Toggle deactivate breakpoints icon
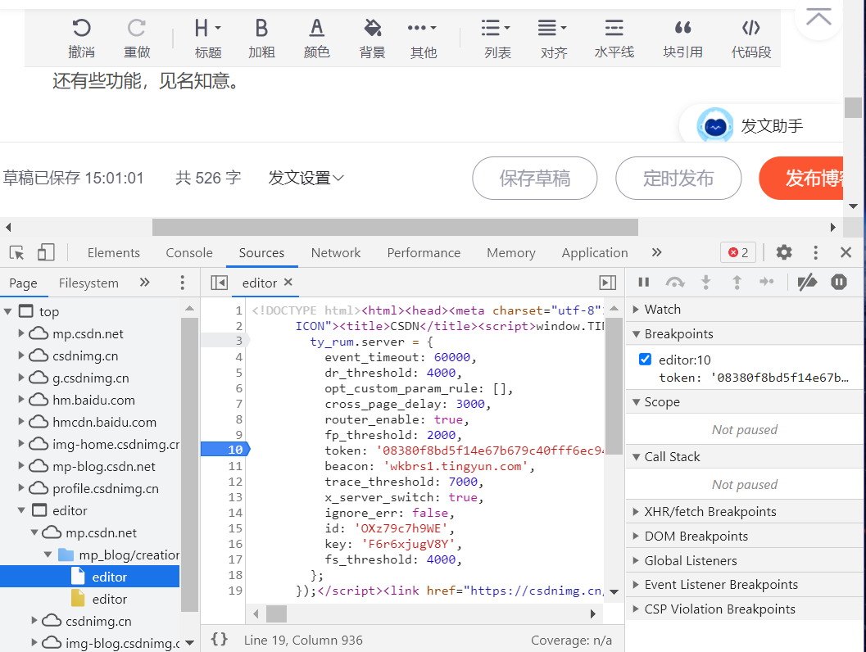This screenshot has width=866, height=652. 807,282
